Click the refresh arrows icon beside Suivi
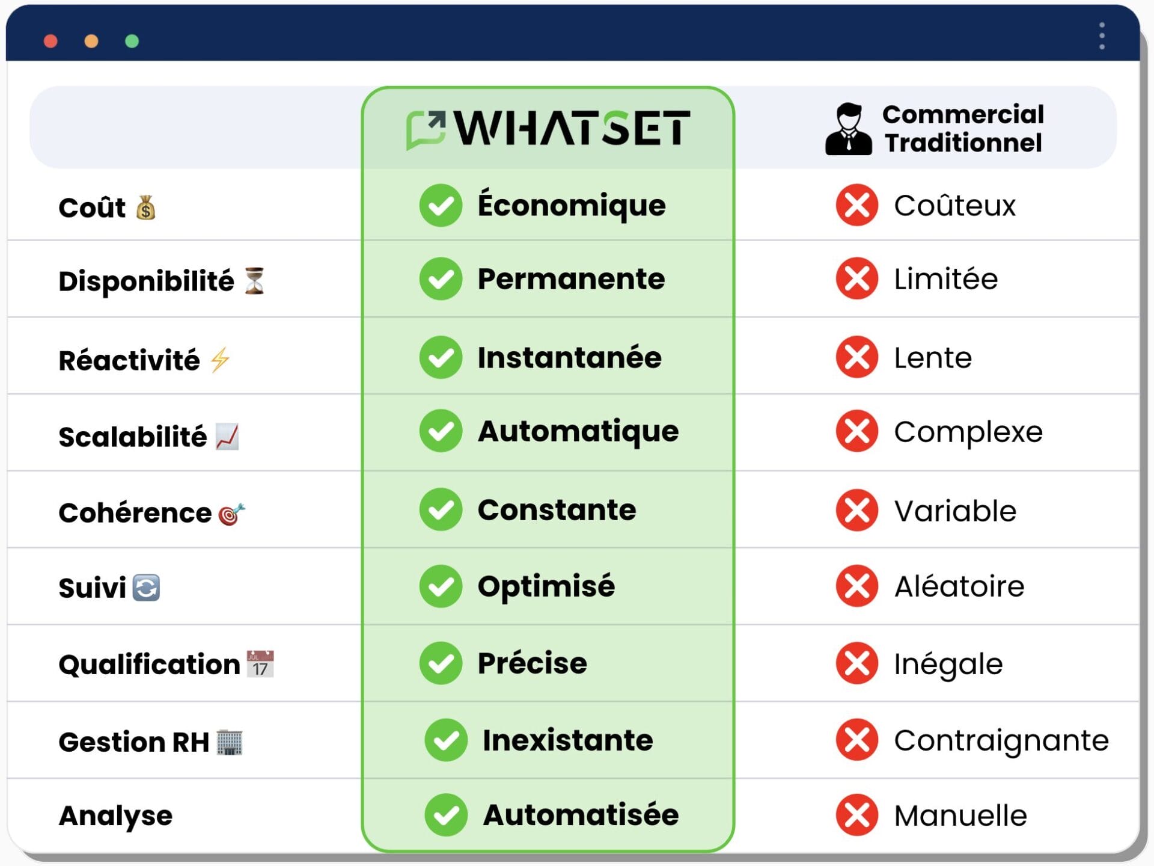 tap(146, 588)
